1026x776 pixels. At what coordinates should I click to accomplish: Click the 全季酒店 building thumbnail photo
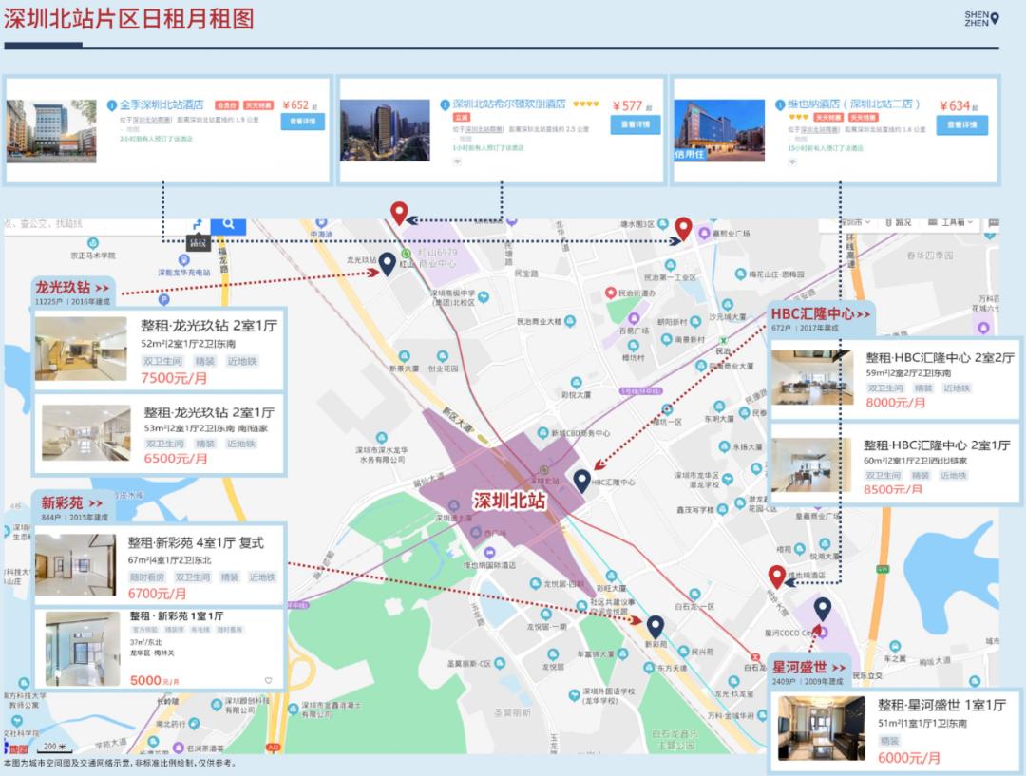click(51, 131)
